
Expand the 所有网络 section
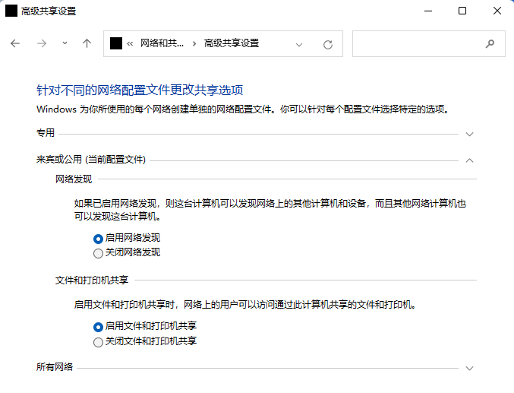coord(469,368)
